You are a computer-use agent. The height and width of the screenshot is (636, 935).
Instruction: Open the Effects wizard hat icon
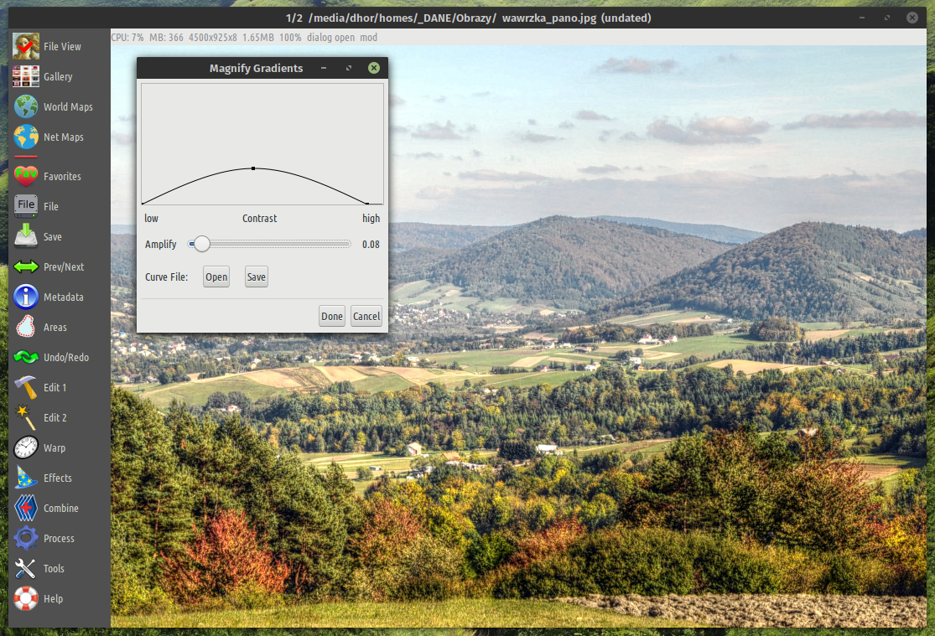(26, 478)
